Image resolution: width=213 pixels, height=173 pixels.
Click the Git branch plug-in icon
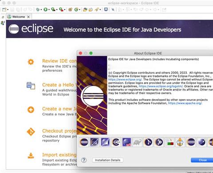pyautogui.click(x=148, y=142)
